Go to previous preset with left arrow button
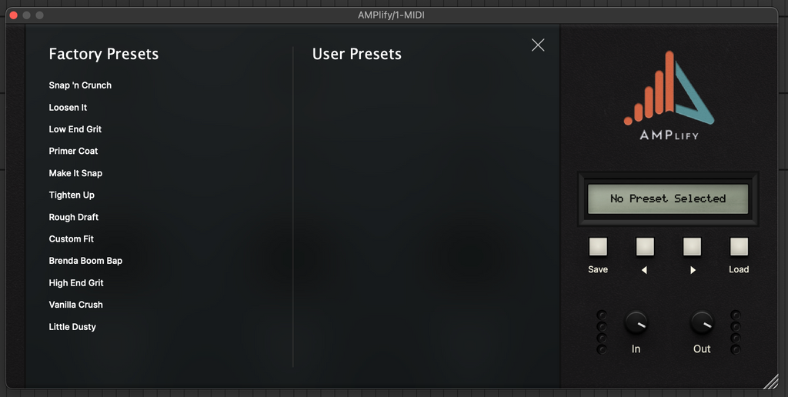Viewport: 788px width, 397px height. click(645, 246)
